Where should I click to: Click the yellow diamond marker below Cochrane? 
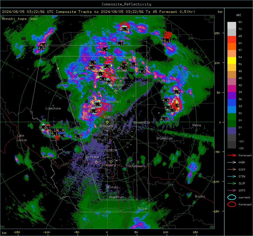coord(96,162)
